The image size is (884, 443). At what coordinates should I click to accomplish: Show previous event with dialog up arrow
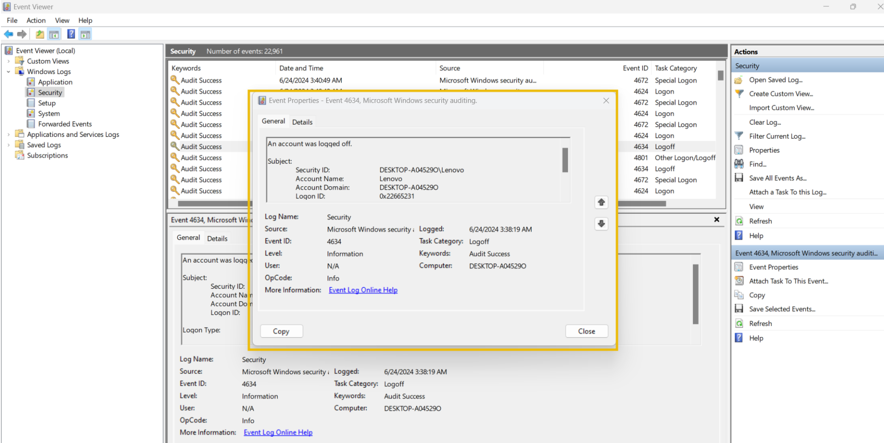[601, 202]
